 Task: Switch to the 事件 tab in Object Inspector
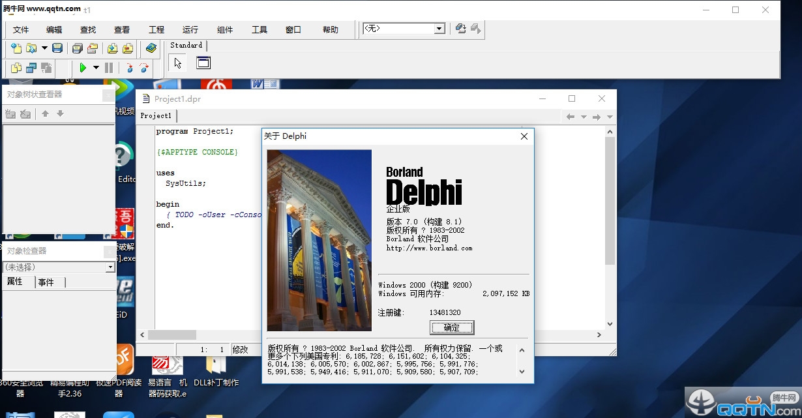(46, 282)
